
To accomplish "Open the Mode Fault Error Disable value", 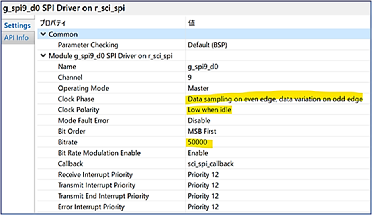I will (x=199, y=120).
